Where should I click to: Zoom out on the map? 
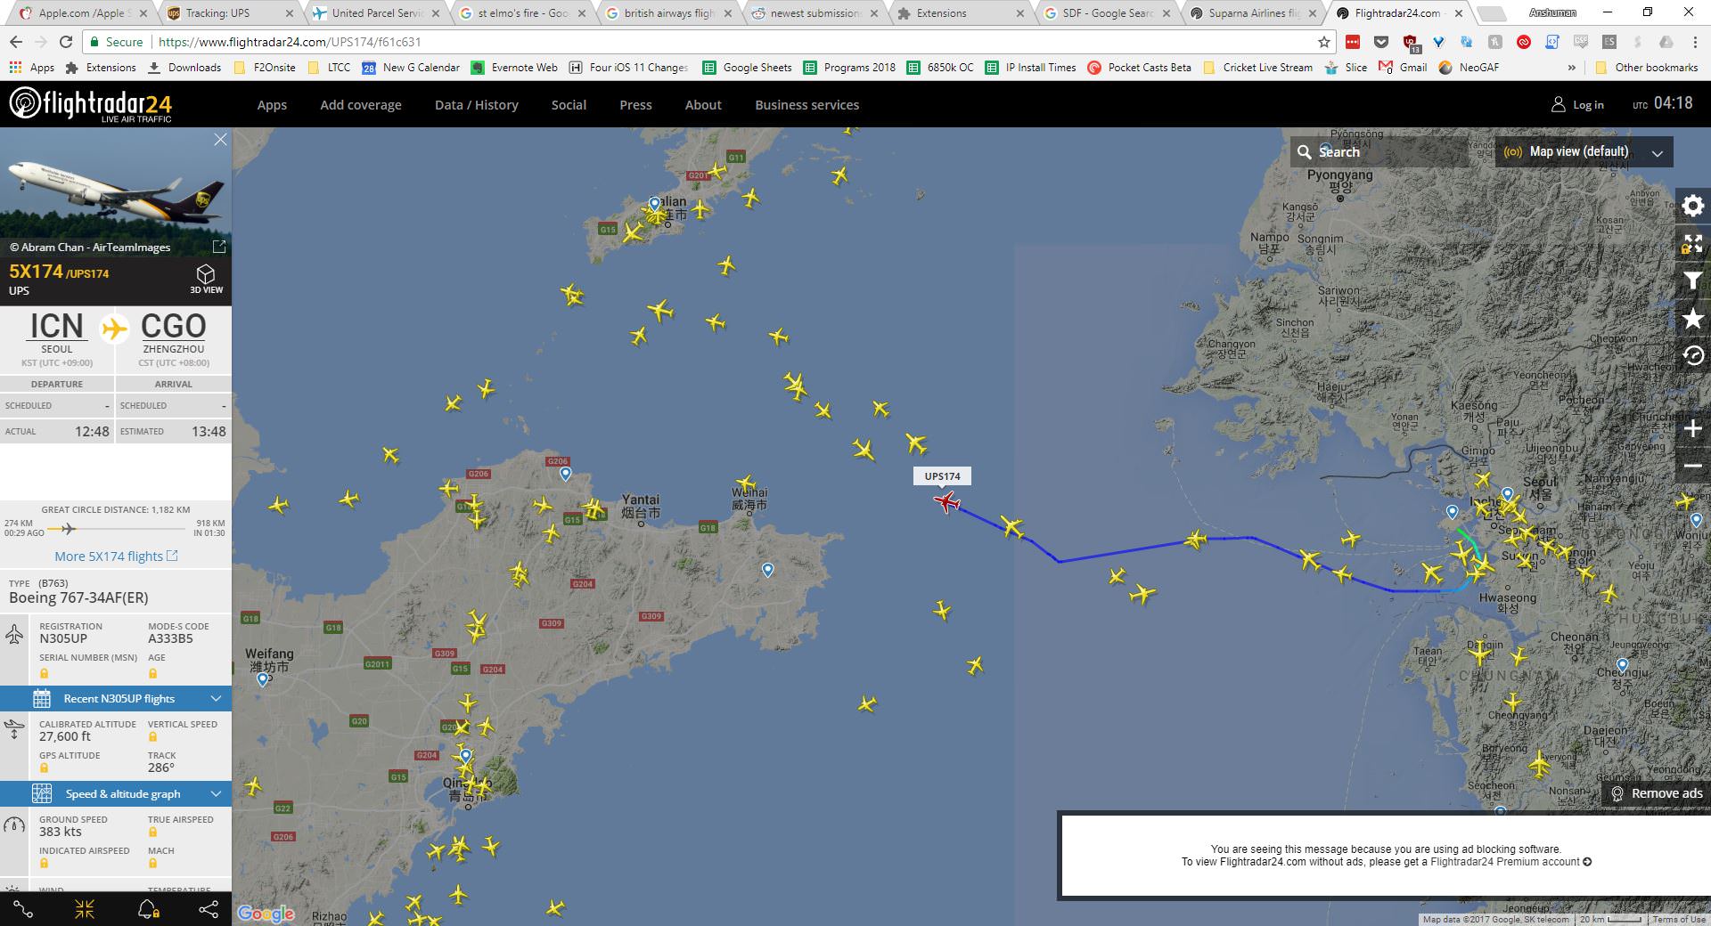click(x=1692, y=466)
